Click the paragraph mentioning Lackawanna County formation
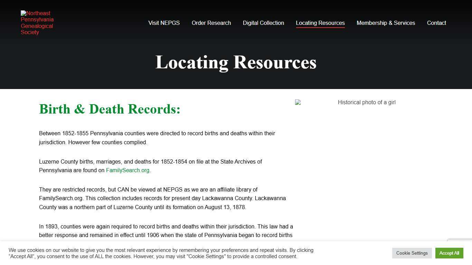Screen dimensions: 472x265 point(162,198)
